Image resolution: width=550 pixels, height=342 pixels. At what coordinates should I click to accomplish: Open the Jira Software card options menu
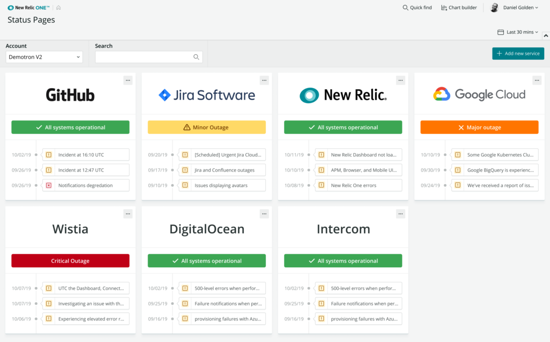pos(264,81)
